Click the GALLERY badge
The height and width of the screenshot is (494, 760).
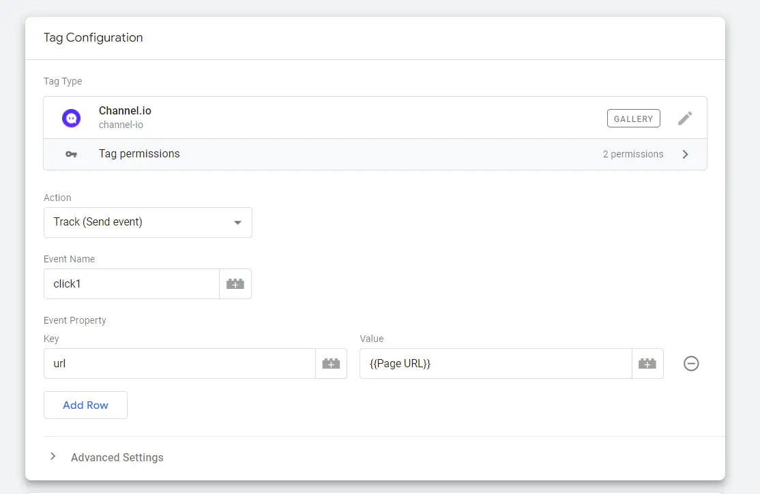click(633, 119)
